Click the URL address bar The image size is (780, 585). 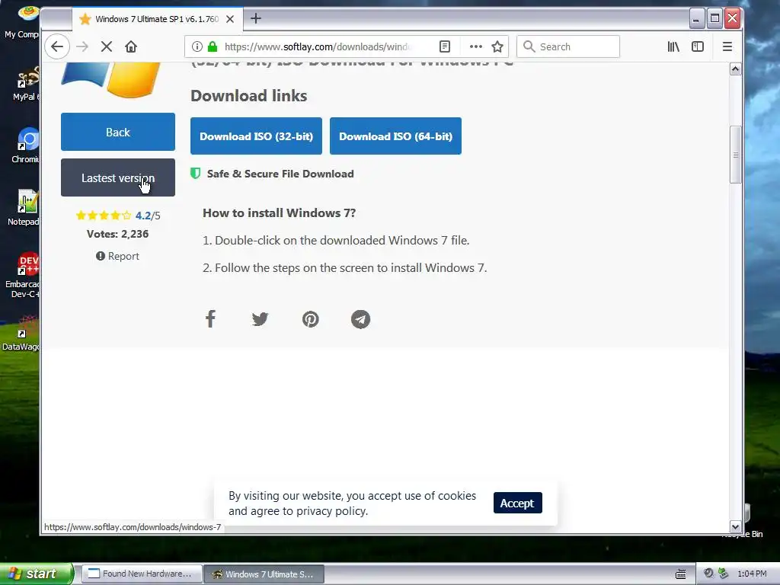tap(318, 46)
